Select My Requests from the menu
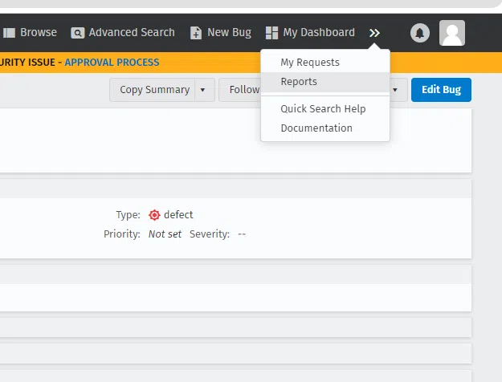This screenshot has height=382, width=502. 309,63
